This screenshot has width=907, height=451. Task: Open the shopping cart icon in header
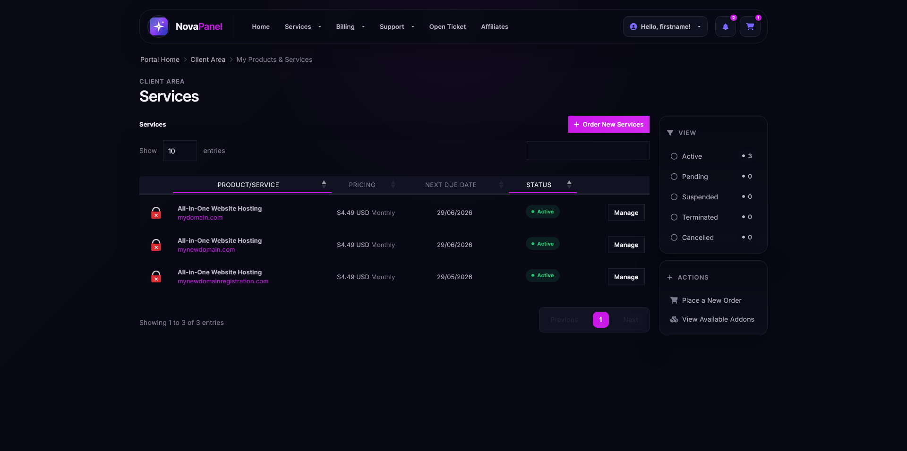pyautogui.click(x=750, y=26)
